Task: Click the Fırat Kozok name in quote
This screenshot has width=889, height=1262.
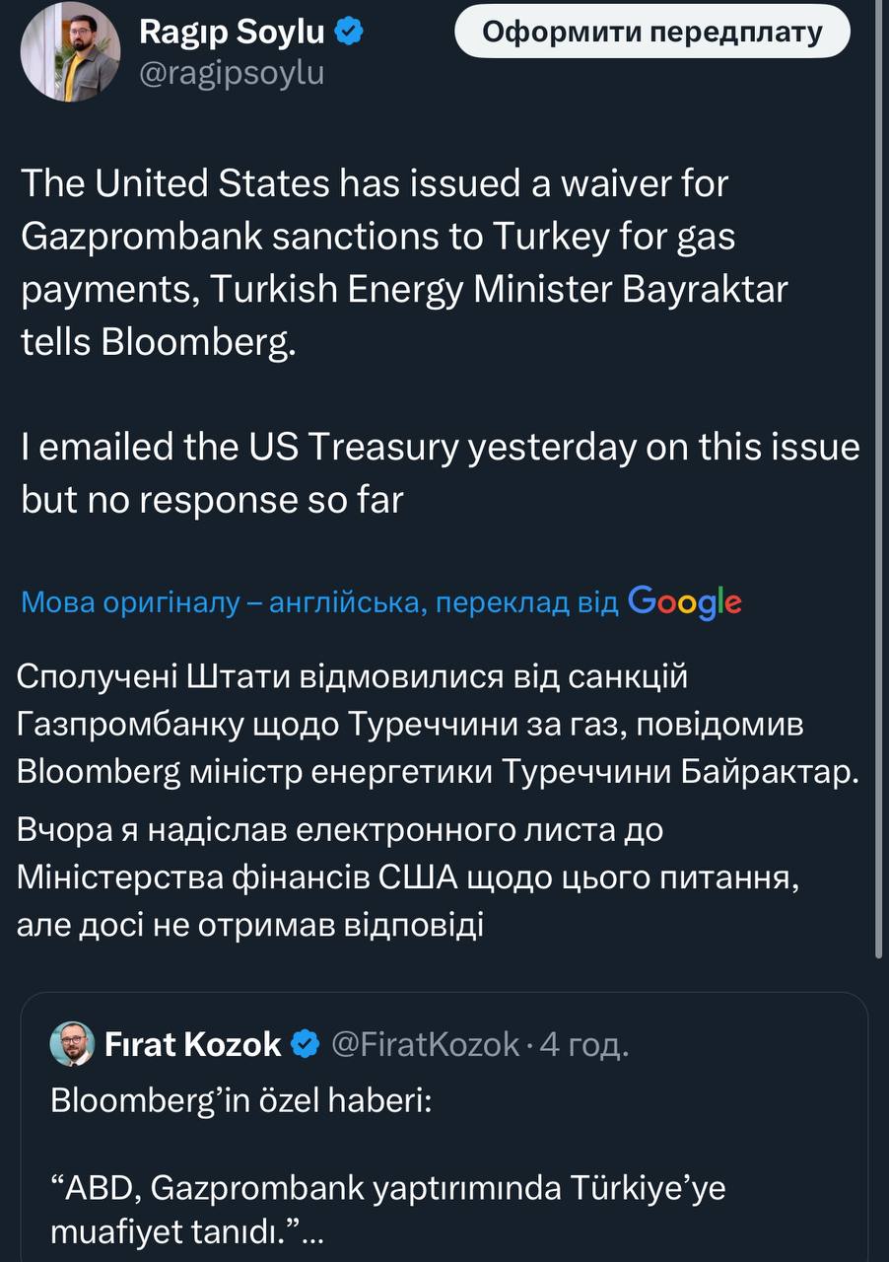Action: pos(193,1044)
